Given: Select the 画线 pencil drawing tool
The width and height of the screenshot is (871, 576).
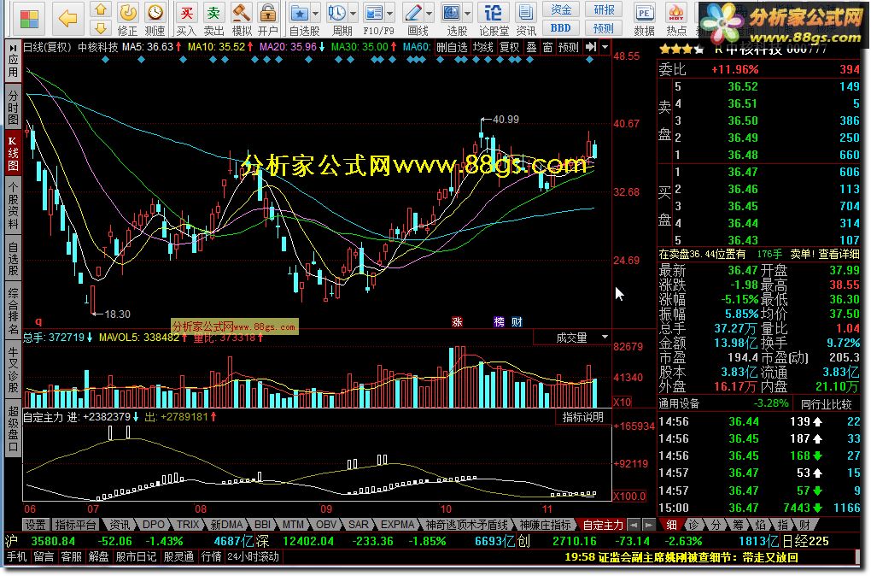Looking at the screenshot, I should click(x=413, y=12).
